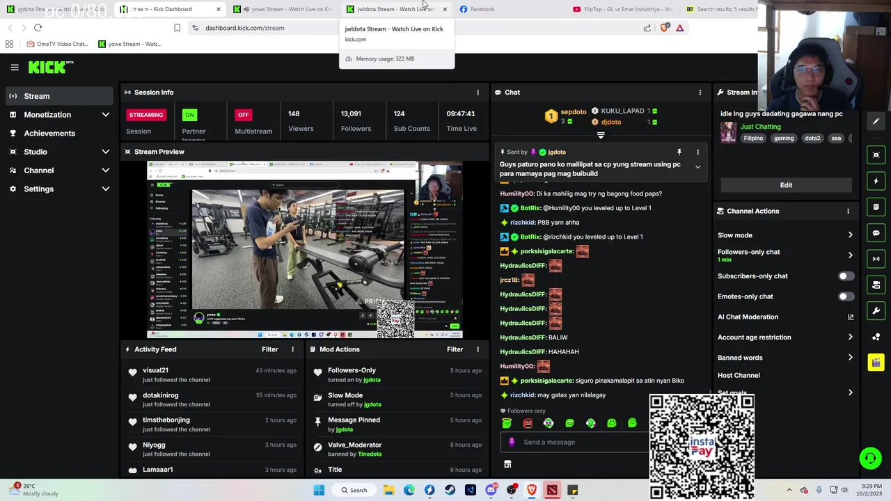The height and width of the screenshot is (501, 891).
Task: Click Tinodota link in Mod Actions
Action: coord(370,454)
